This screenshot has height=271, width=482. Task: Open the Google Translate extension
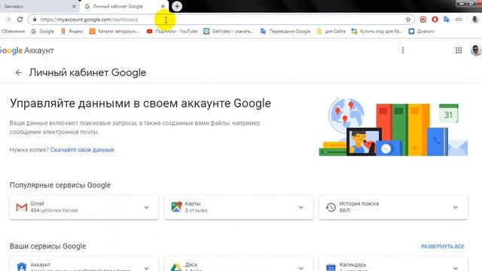coord(447,20)
